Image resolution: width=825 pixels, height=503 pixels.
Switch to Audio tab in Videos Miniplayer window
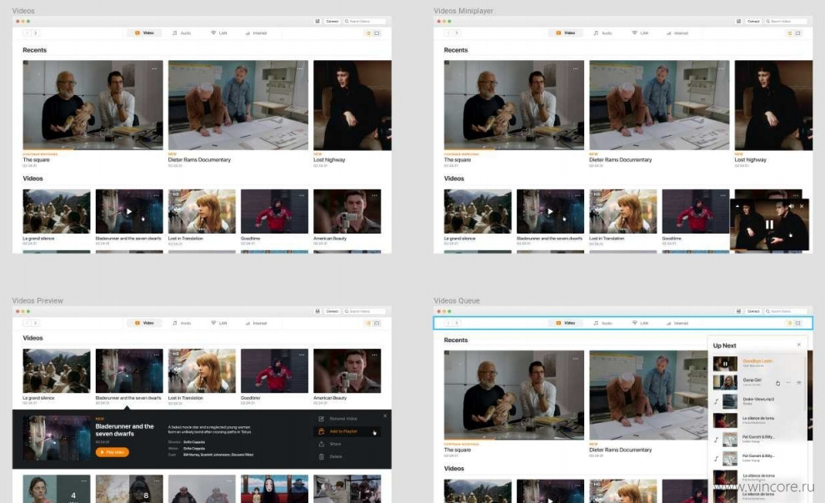coord(603,33)
